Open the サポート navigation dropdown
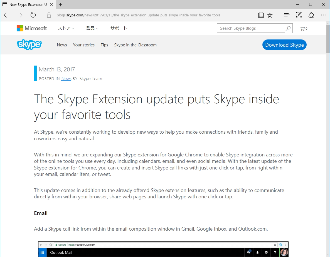330x257 pixels. [119, 28]
